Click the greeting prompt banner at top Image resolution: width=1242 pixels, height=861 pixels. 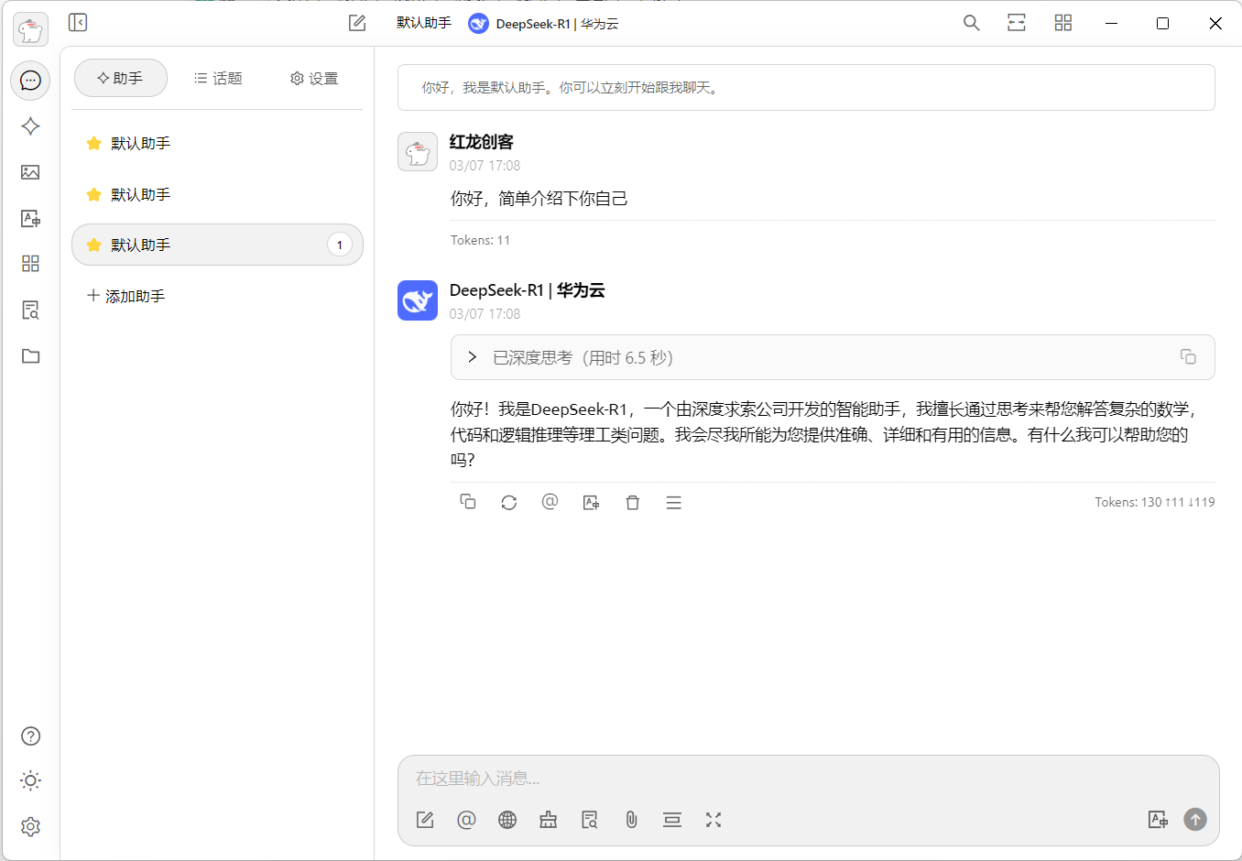tap(806, 88)
